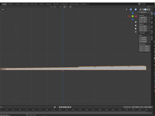Select the Layout workspace tab

4,4
